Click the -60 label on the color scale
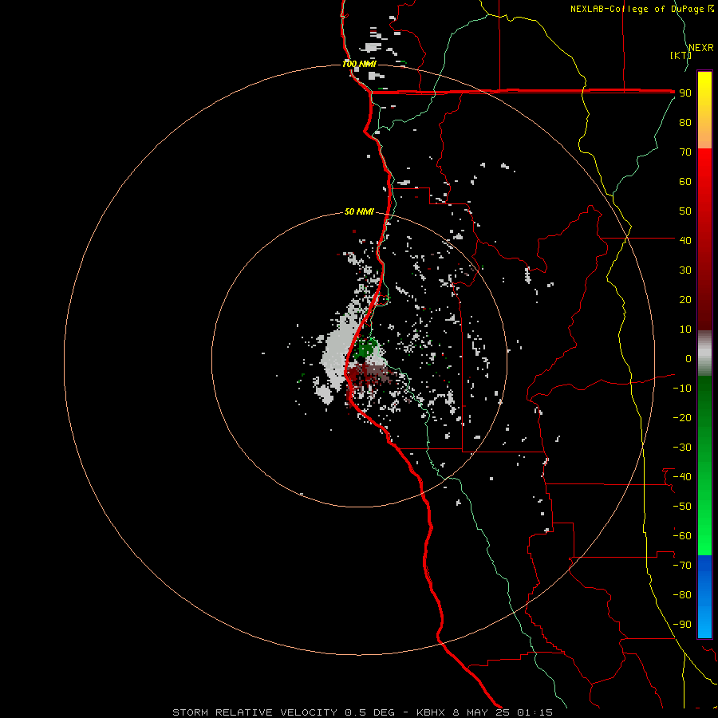The height and width of the screenshot is (718, 718). [682, 536]
